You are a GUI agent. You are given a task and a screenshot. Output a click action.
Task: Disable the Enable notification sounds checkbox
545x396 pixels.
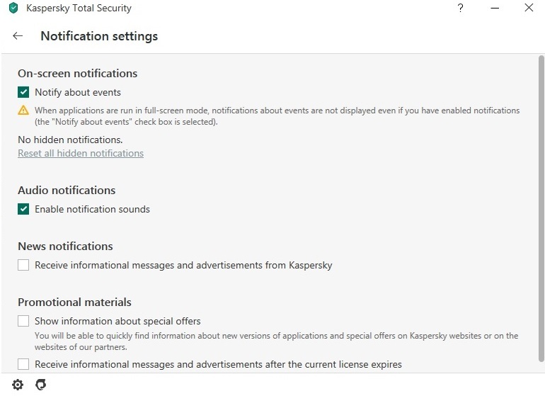[x=24, y=209]
